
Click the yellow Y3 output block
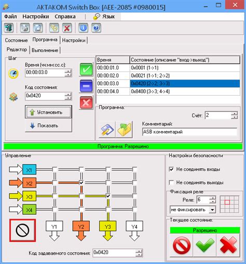[107, 226]
